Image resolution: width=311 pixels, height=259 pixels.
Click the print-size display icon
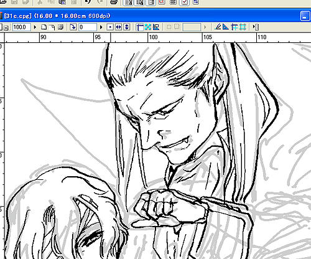pos(60,27)
